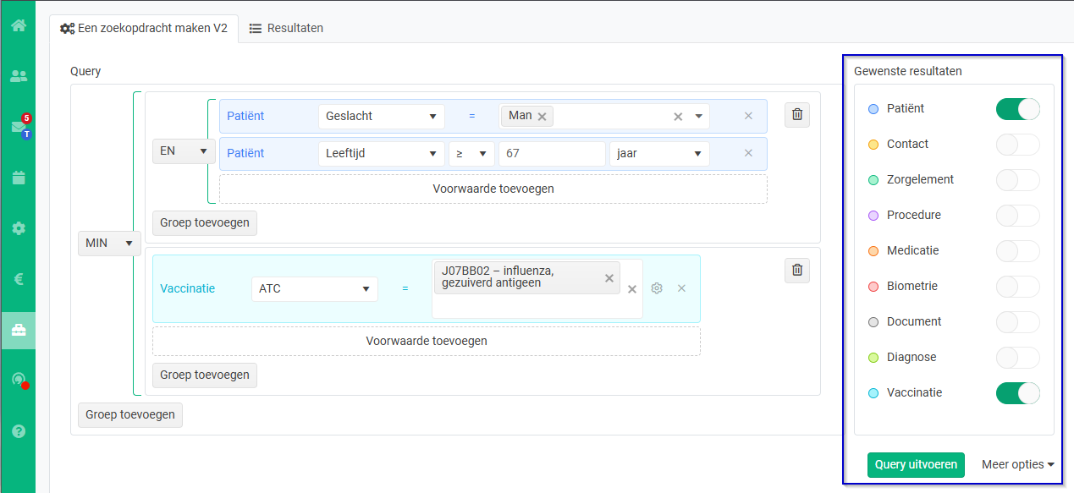Switch to the Resultaten tab
The width and height of the screenshot is (1074, 493).
click(x=286, y=28)
